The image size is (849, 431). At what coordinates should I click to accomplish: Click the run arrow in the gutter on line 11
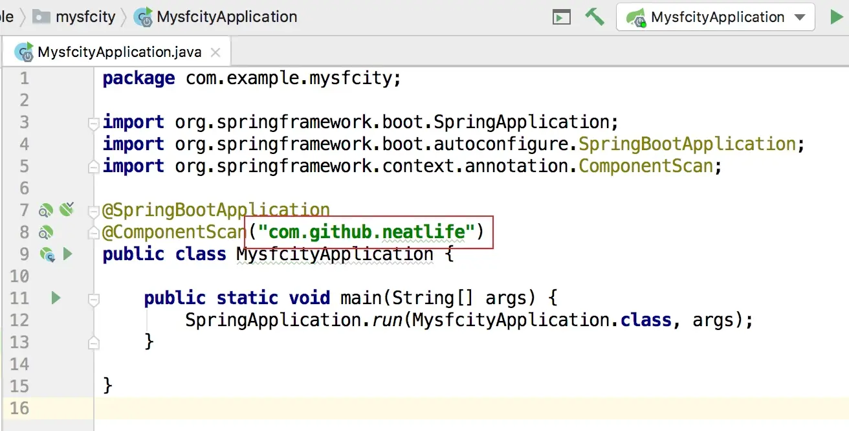56,298
